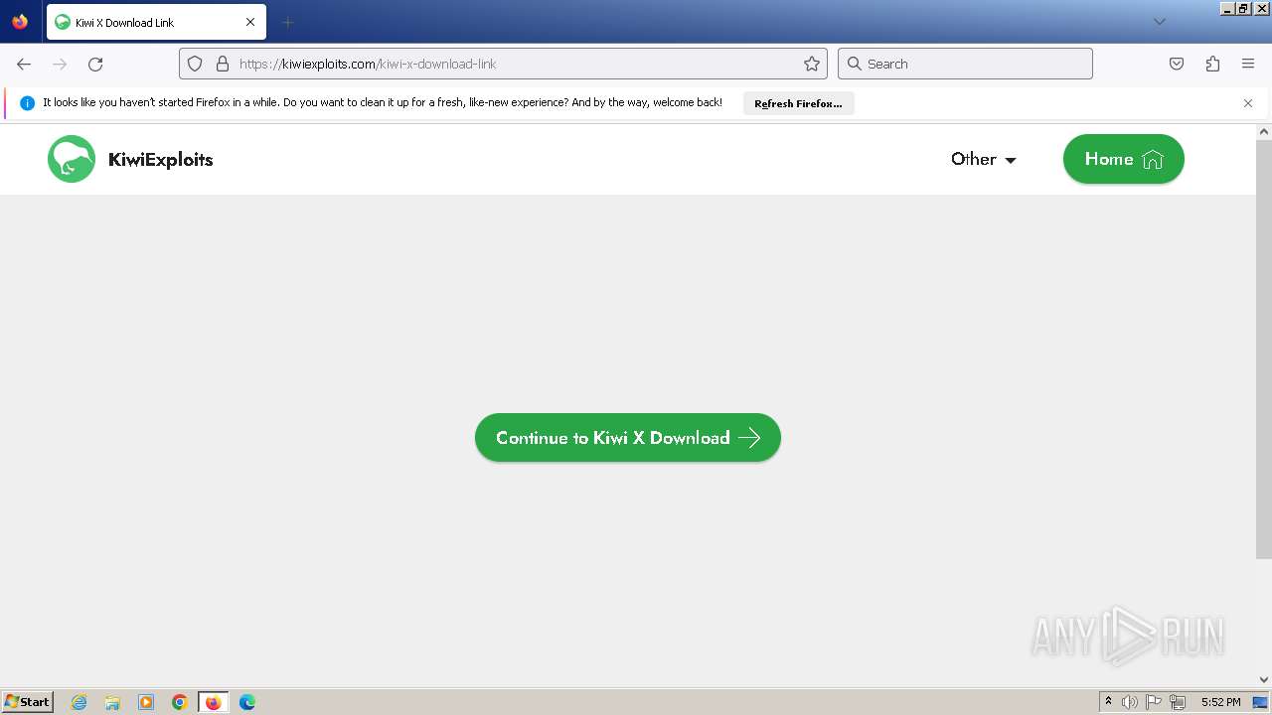Open Save to Pocket icon
Screen dimensions: 1272x715
[1177, 64]
